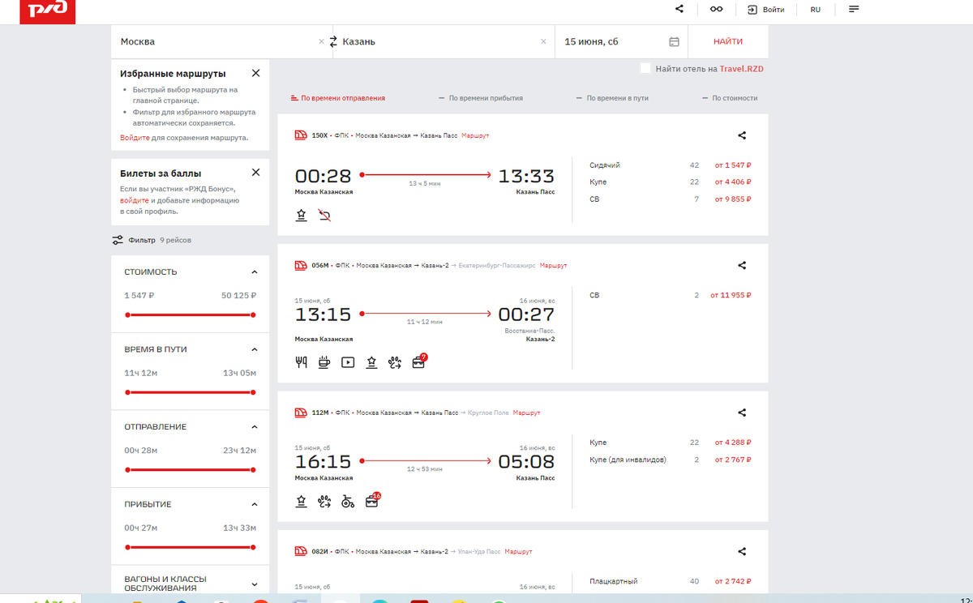Click the minimum handle of the ОТПРАВЛЕНИЕ slider

coord(127,469)
